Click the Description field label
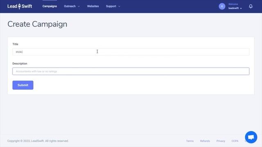This screenshot has width=262, height=147. [x=20, y=64]
